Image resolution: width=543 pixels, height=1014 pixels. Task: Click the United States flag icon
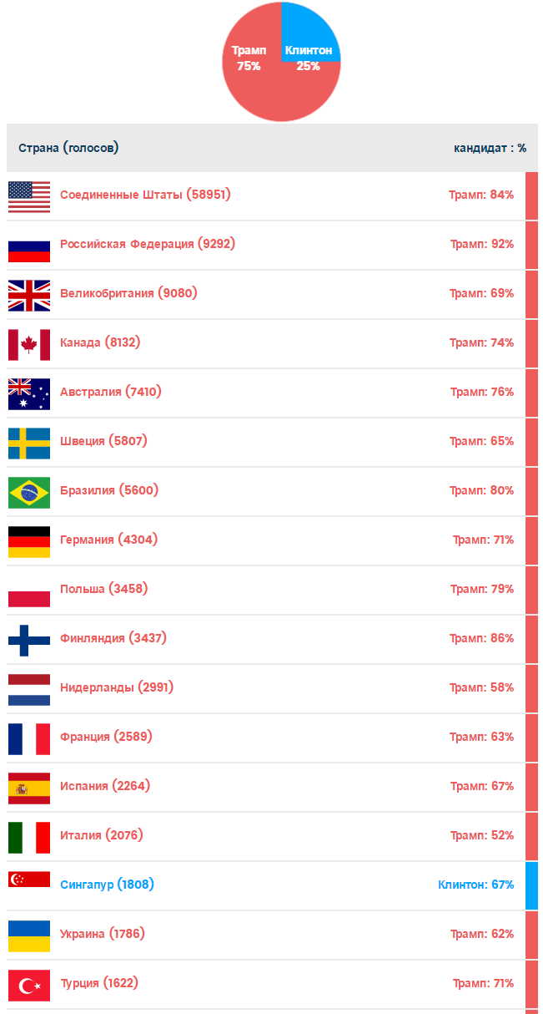[x=29, y=195]
